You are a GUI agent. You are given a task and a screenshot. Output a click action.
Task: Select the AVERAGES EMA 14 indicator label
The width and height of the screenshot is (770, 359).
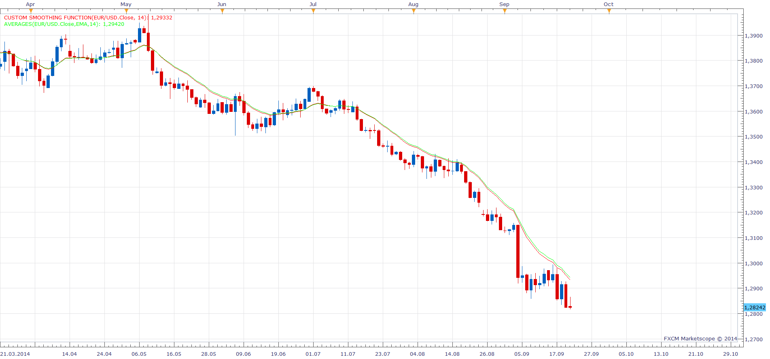point(64,24)
